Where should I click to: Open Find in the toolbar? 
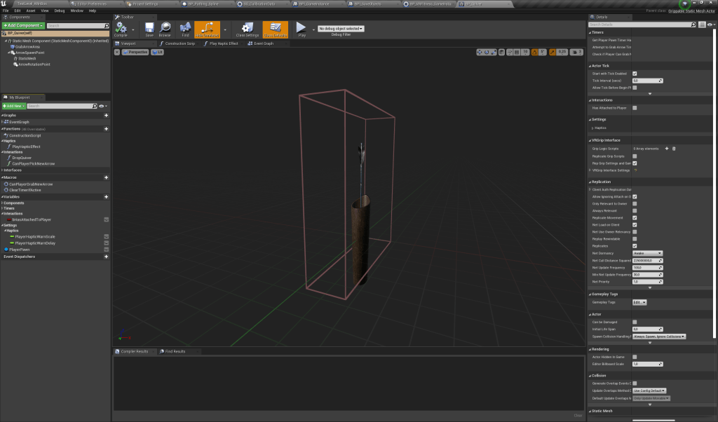tap(185, 28)
